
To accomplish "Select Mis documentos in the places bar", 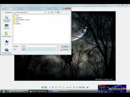I will tap(6, 34).
